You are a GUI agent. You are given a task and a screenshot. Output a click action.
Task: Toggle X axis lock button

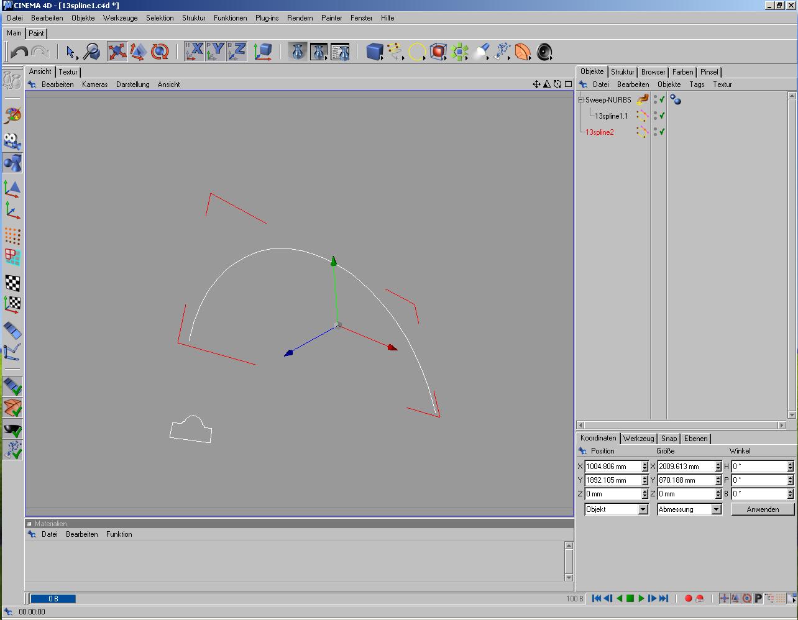pyautogui.click(x=195, y=52)
